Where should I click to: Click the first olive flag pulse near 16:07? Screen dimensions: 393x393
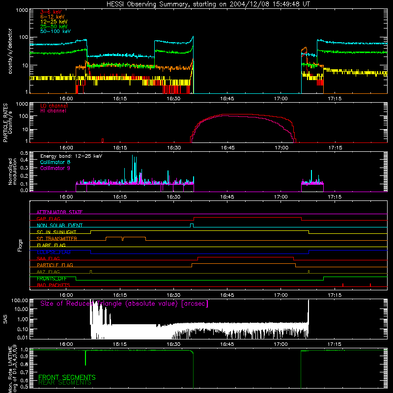coord(91,272)
